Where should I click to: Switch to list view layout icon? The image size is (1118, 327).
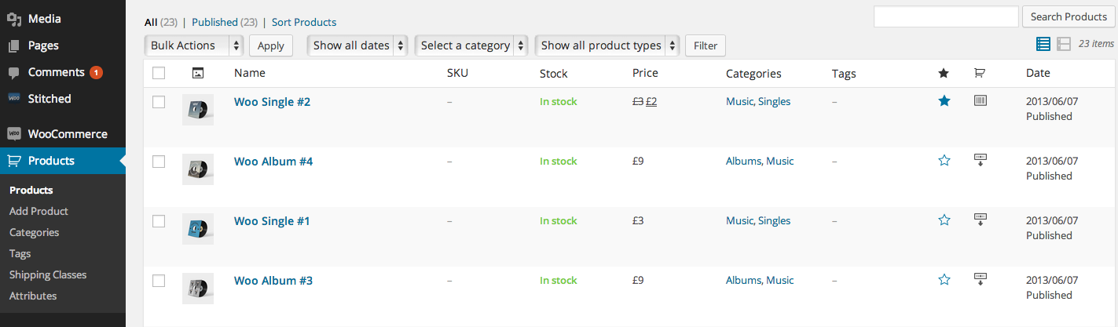coord(1043,45)
